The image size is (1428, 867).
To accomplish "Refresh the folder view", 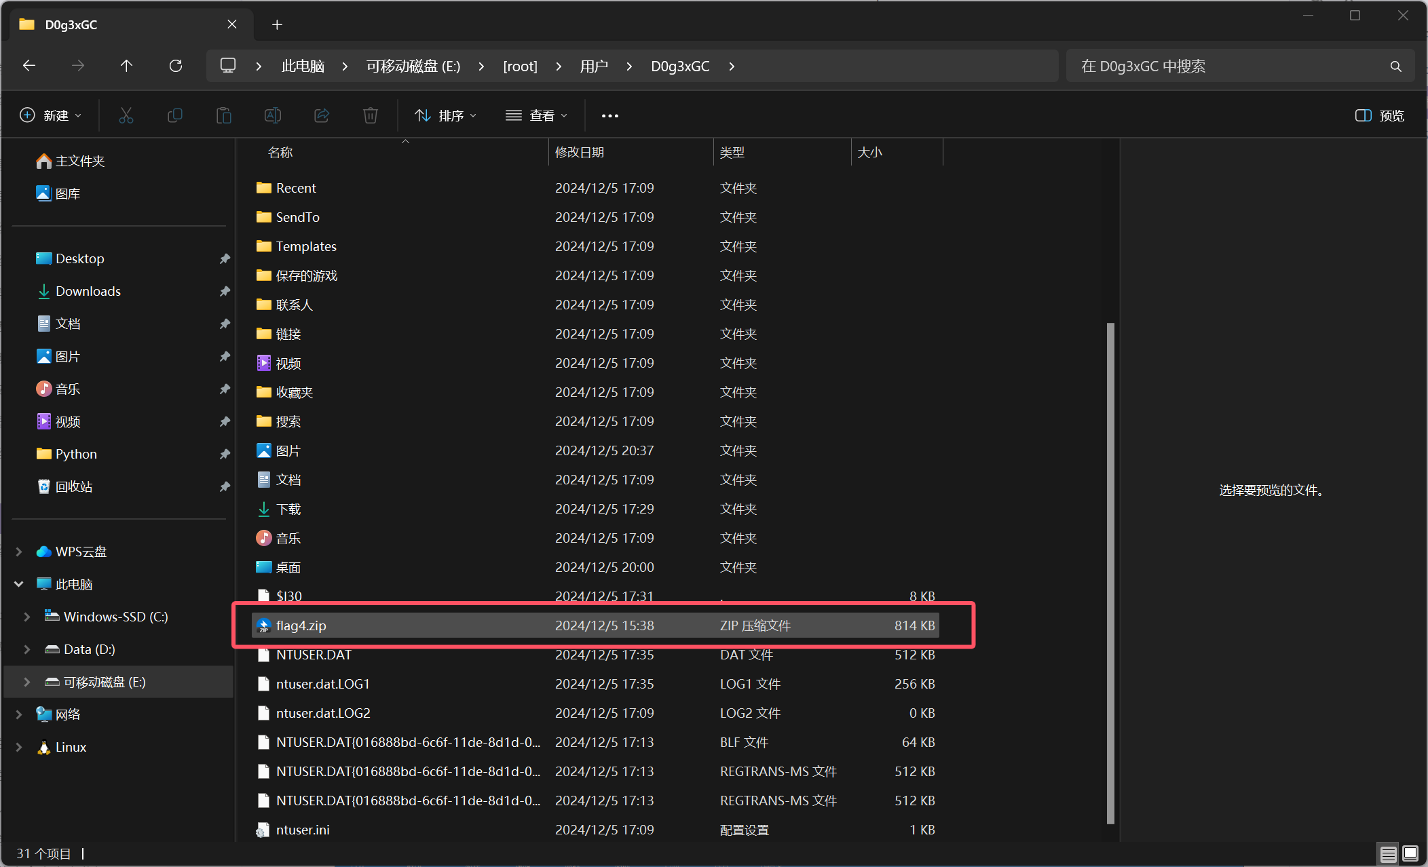I will coord(176,66).
